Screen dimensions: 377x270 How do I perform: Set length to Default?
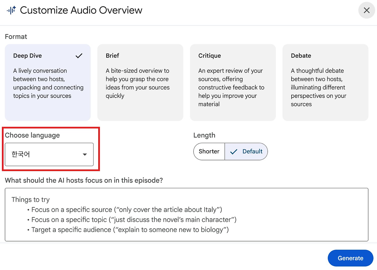tap(246, 151)
